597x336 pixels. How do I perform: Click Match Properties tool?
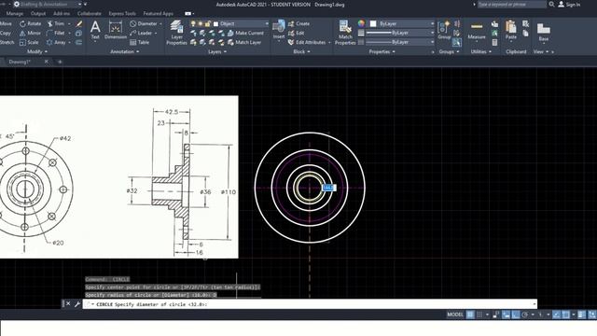(x=345, y=33)
